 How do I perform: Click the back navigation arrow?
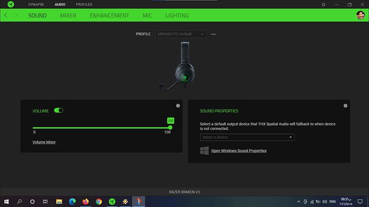[6, 15]
